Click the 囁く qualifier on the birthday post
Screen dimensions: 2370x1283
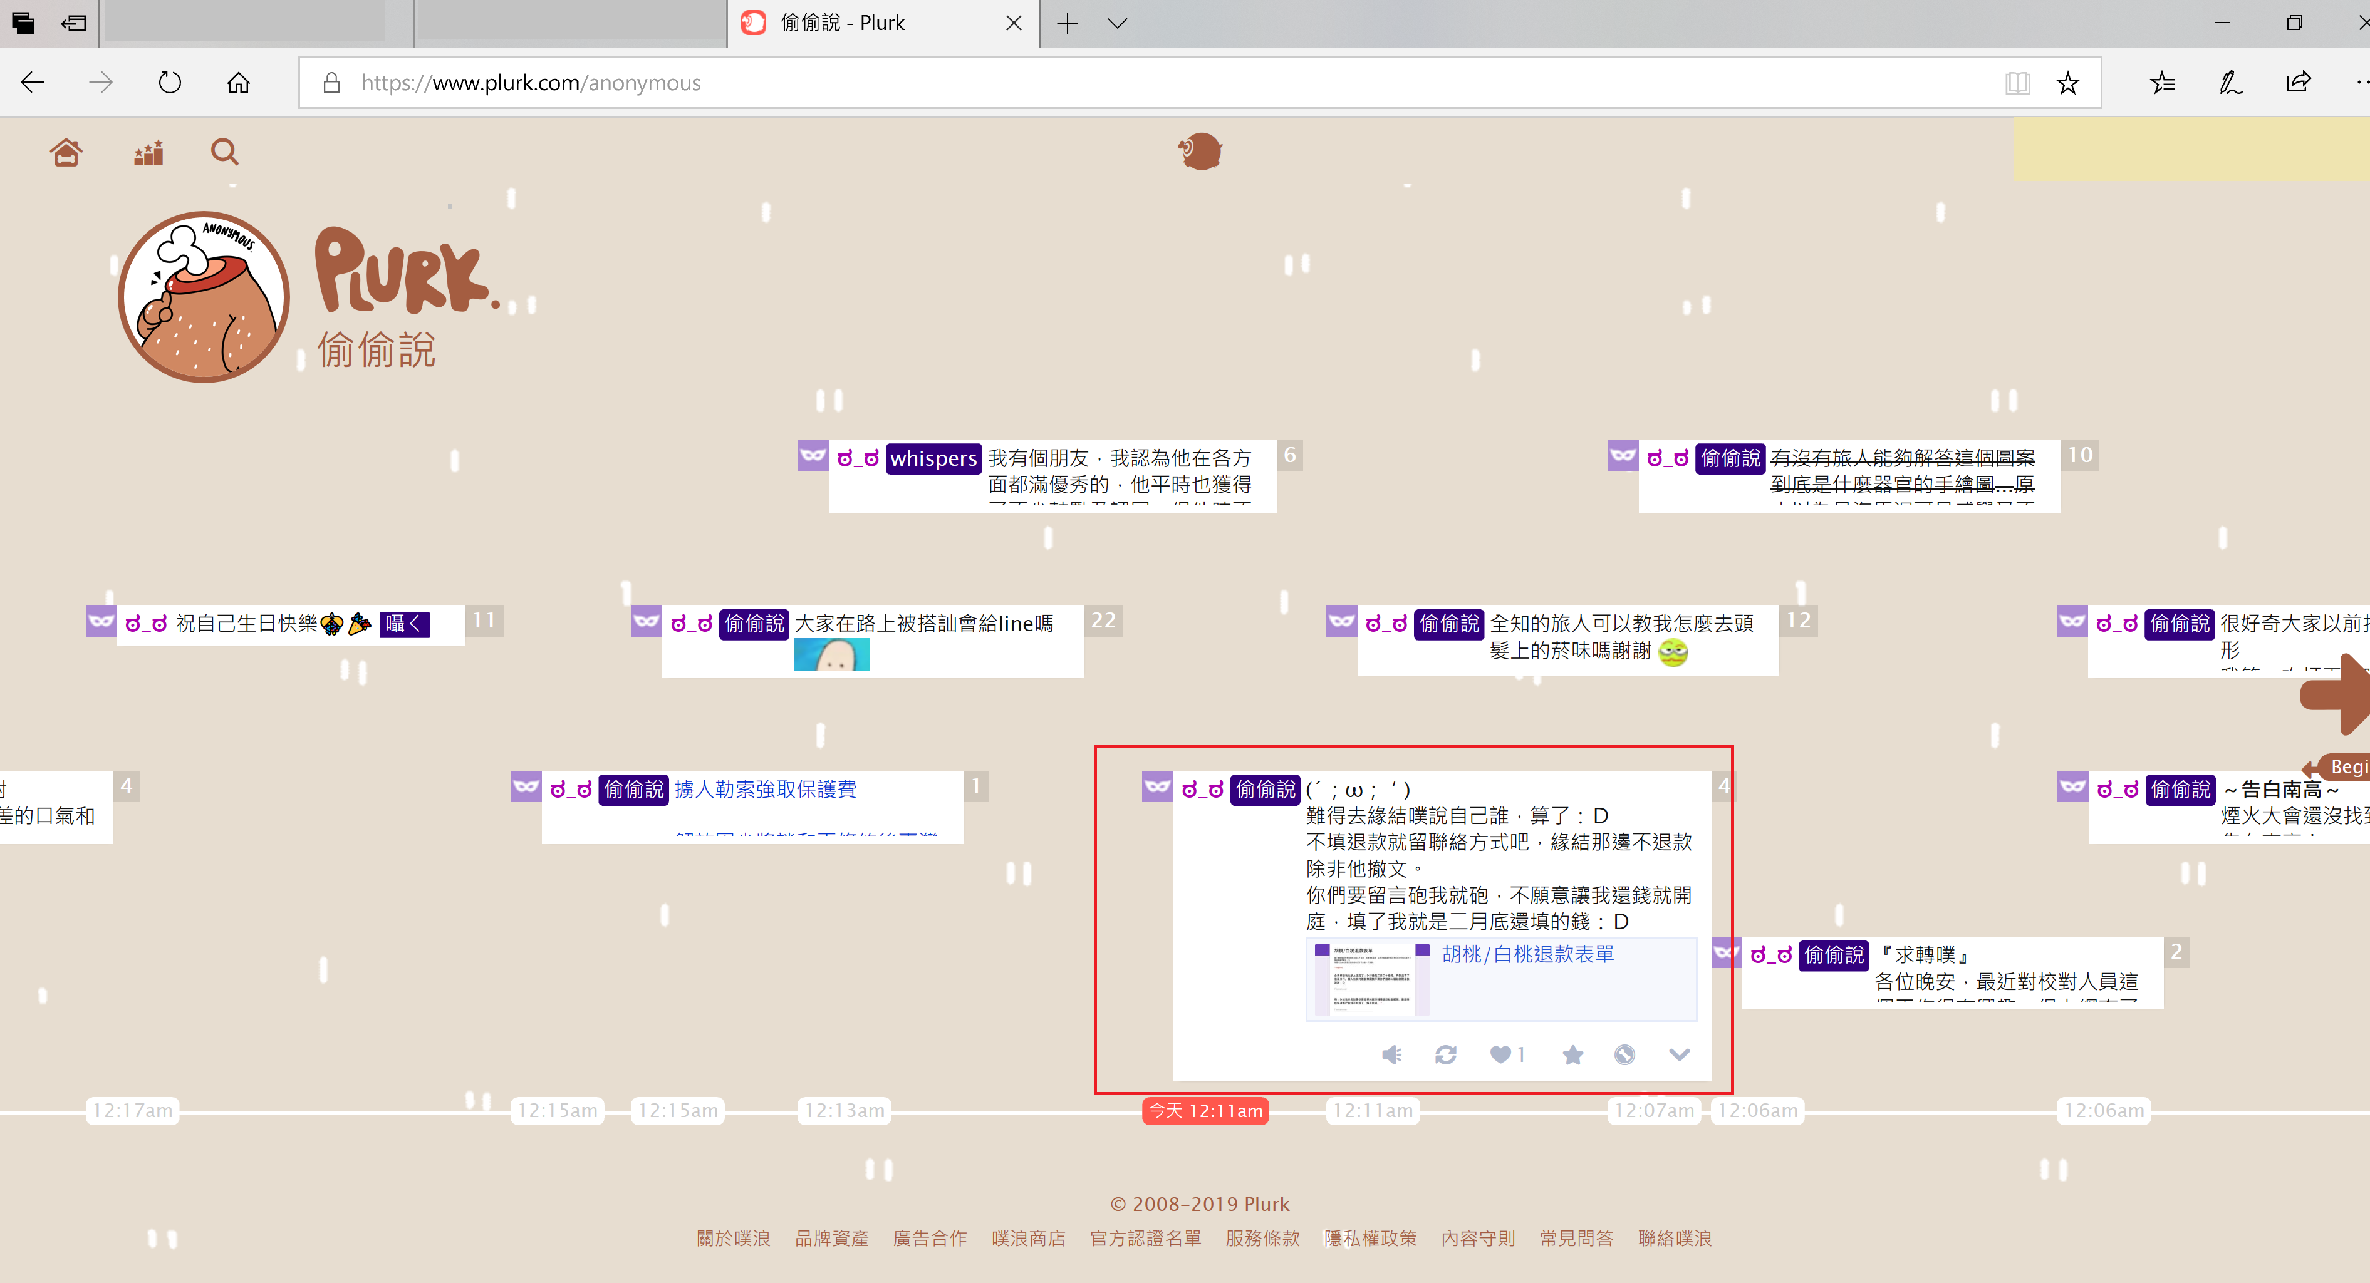click(405, 624)
